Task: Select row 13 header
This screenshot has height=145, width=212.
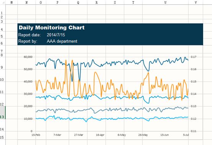Action: 2,113
